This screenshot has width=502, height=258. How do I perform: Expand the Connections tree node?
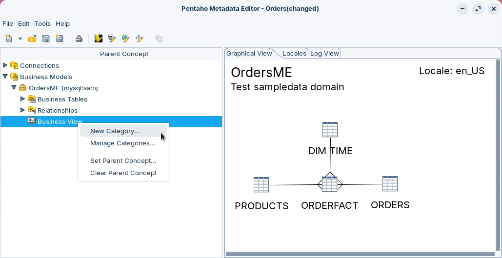pos(5,65)
